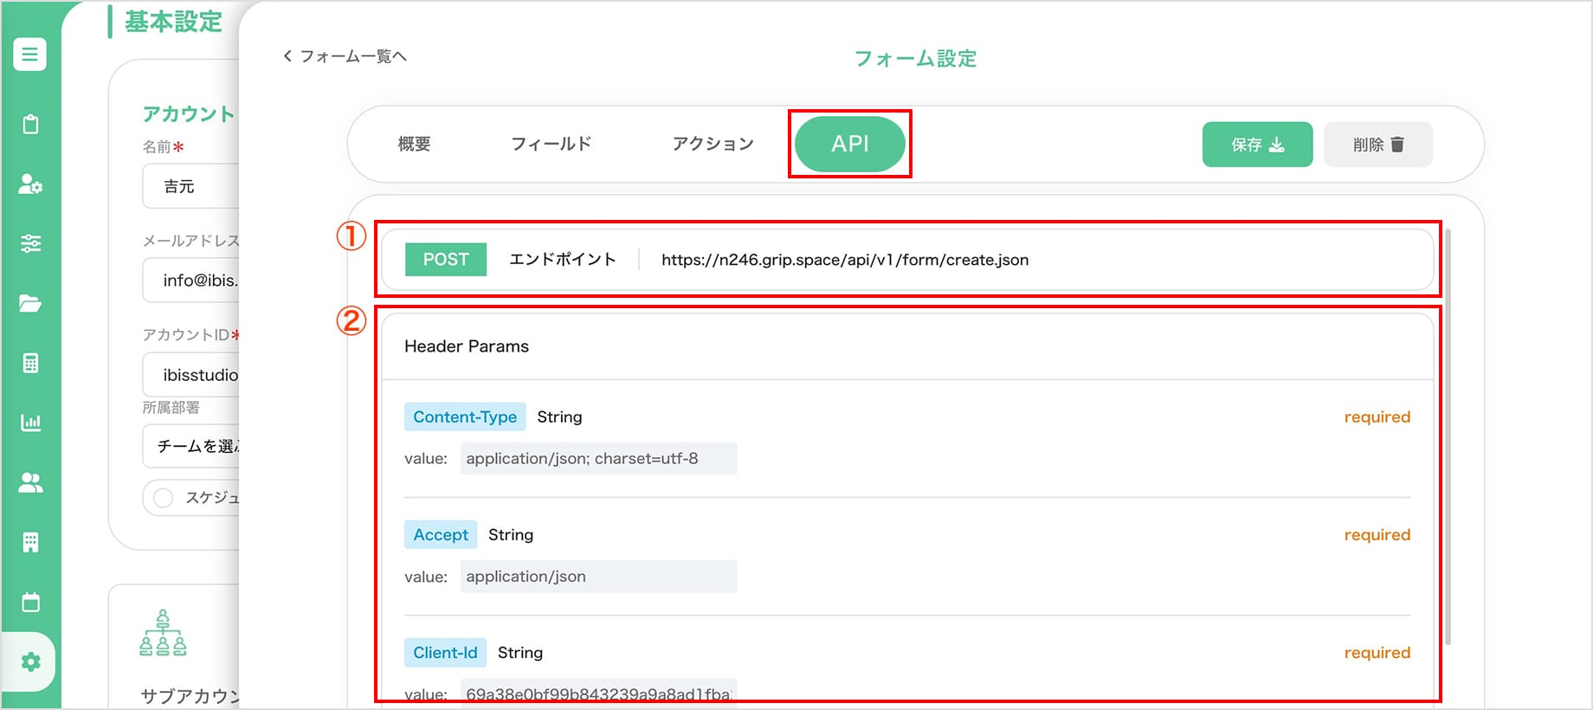Switch to the 概要 tab

coord(414,144)
